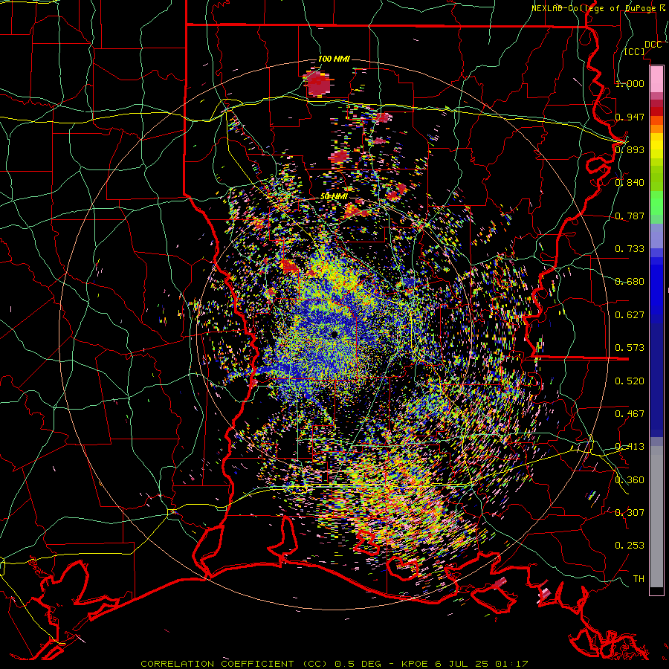669x669 pixels.
Task: Pick the lavender segment of the color bar
Action: [x=656, y=236]
